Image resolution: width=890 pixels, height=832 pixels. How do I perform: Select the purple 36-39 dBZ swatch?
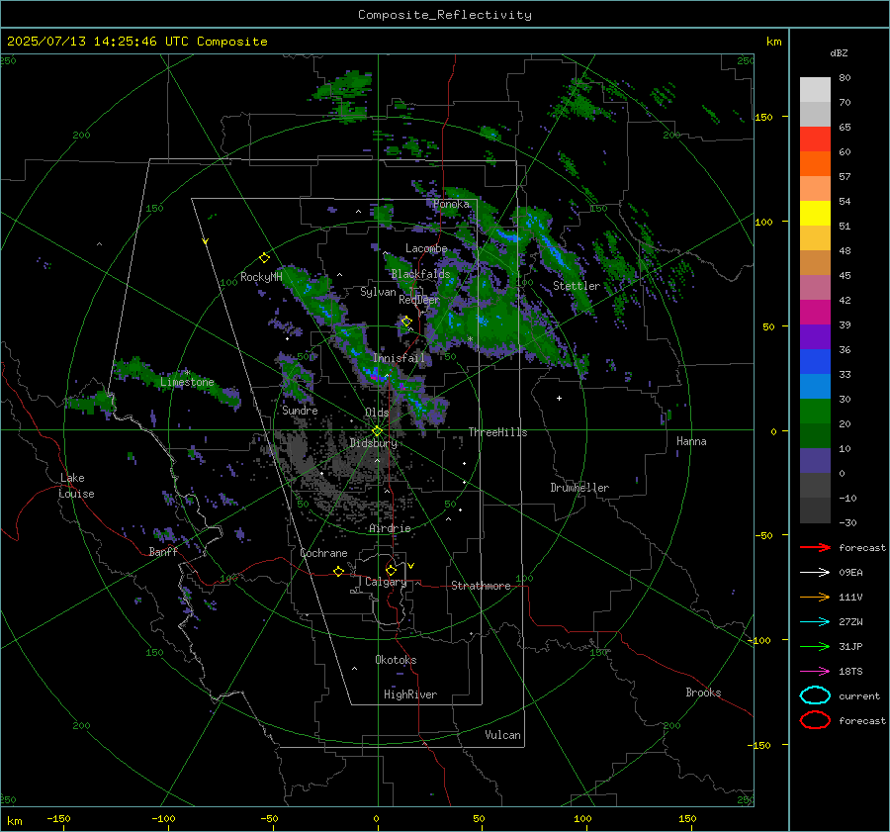tap(815, 336)
